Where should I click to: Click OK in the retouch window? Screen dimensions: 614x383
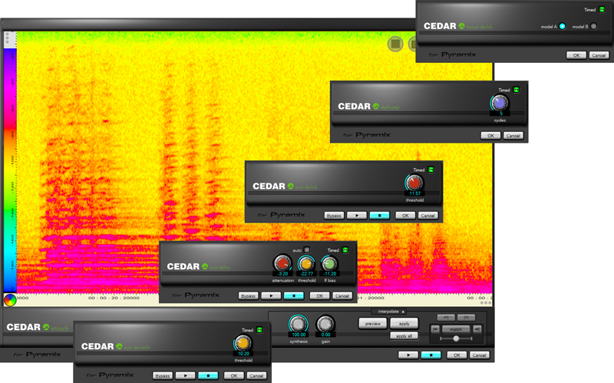457,355
